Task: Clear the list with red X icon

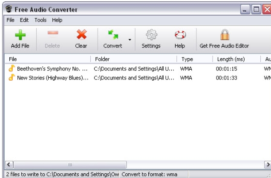Action: [x=81, y=34]
